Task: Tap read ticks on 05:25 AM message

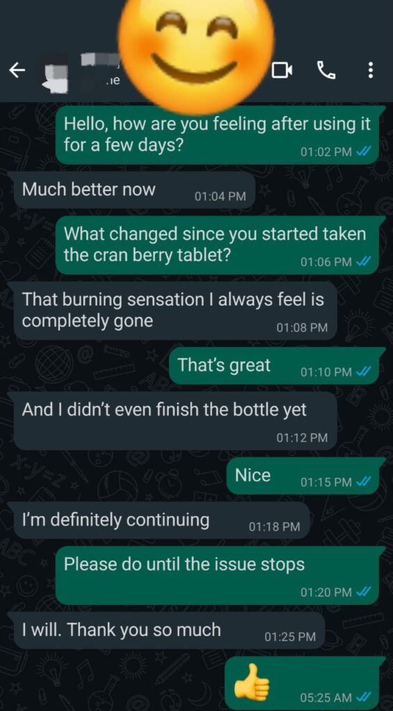Action: pyautogui.click(x=365, y=696)
